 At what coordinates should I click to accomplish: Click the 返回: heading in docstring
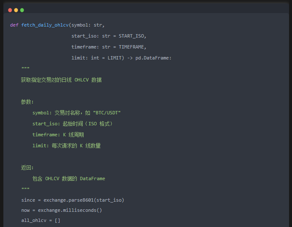pyautogui.click(x=27, y=168)
